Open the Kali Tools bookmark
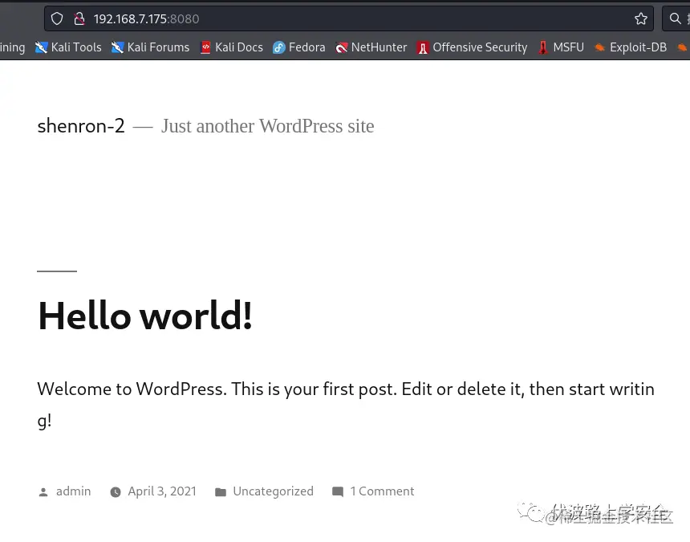 [68, 47]
